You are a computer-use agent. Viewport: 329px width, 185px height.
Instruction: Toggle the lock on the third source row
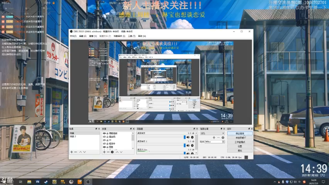[x=107, y=140]
